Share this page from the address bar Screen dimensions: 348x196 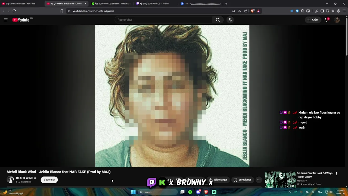pyautogui.click(x=246, y=11)
